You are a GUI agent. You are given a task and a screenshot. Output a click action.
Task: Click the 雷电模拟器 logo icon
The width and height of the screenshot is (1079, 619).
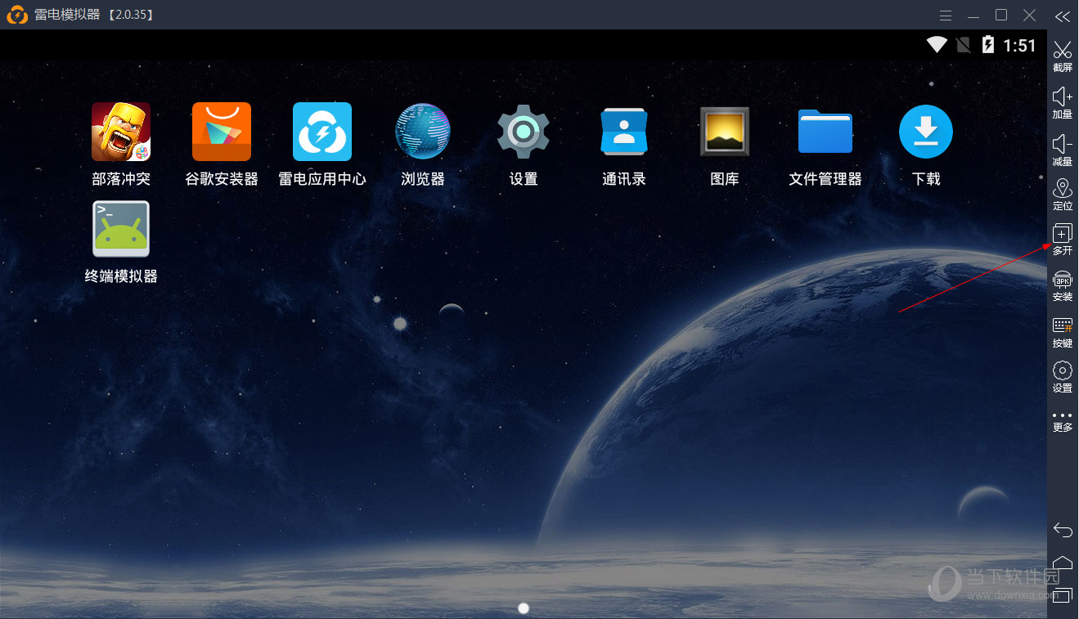click(x=17, y=15)
